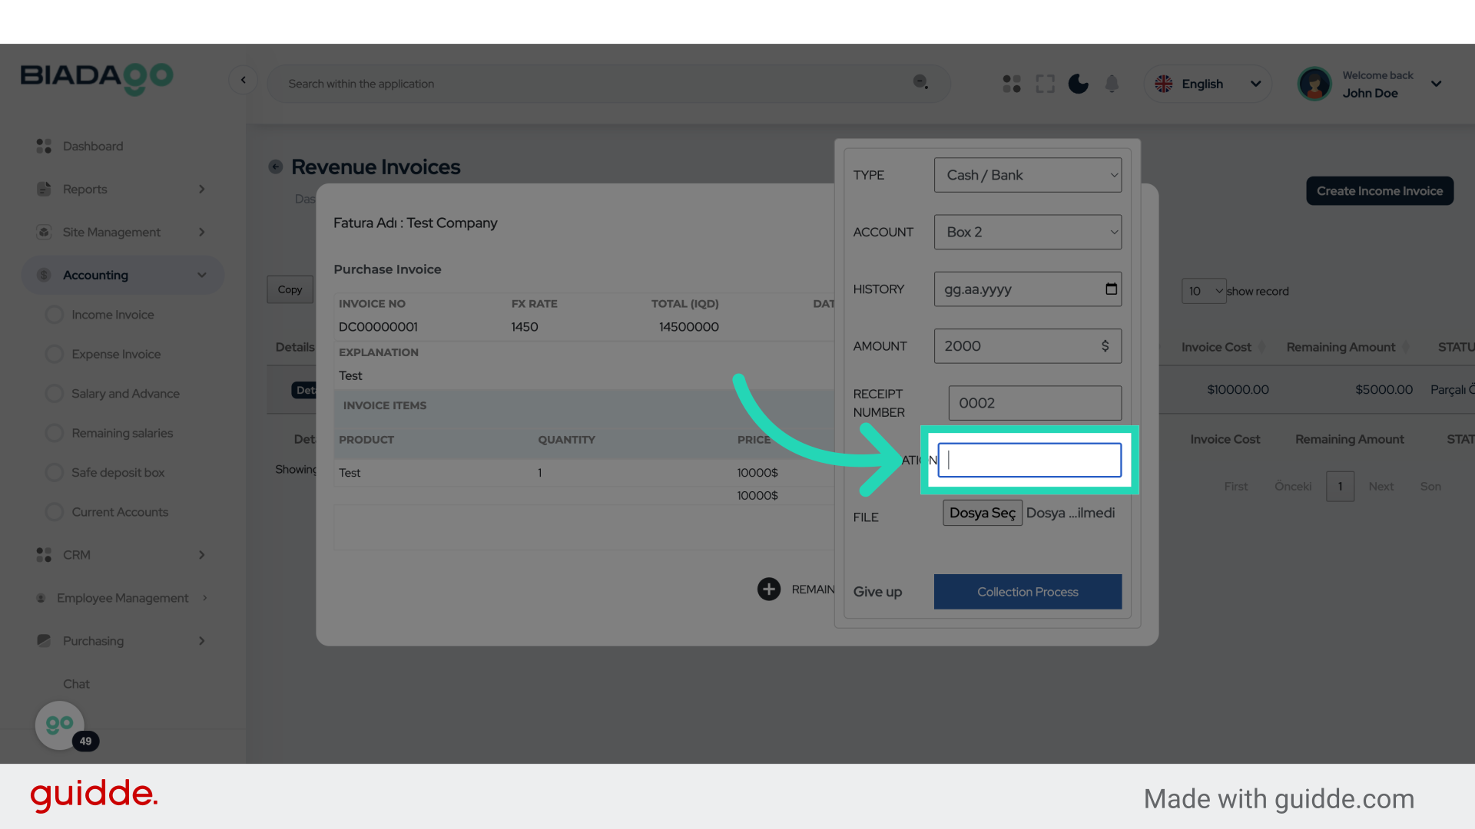The height and width of the screenshot is (829, 1475).
Task: Click the Dosya Seç file button
Action: [x=982, y=513]
